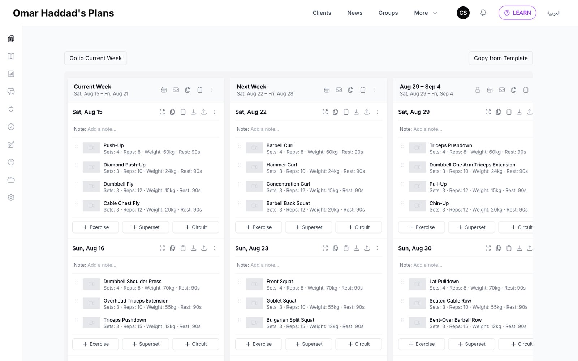Add Superset to Sat, Aug 22
Image resolution: width=578 pixels, height=361 pixels.
pos(309,227)
